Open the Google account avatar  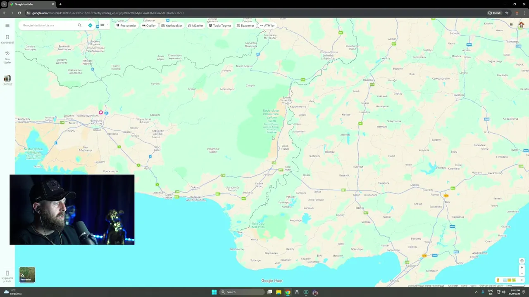[522, 25]
